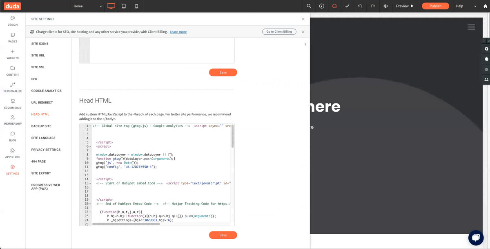
Task: Open the hamburger menu on site preview
Action: (x=471, y=27)
